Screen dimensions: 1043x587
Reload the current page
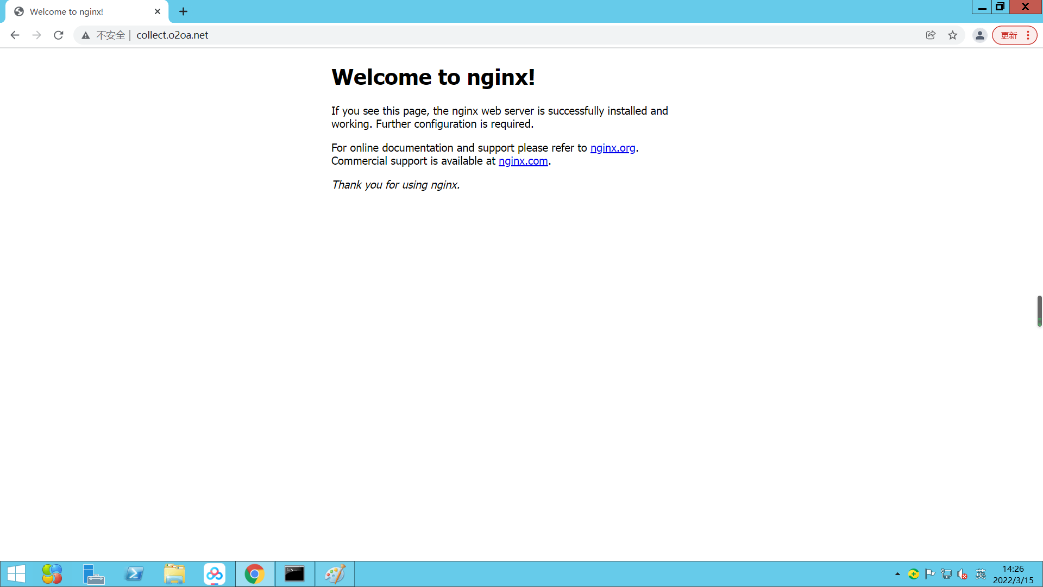click(x=59, y=35)
